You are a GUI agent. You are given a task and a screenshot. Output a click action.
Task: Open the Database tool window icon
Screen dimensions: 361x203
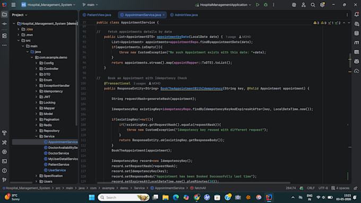click(356, 33)
